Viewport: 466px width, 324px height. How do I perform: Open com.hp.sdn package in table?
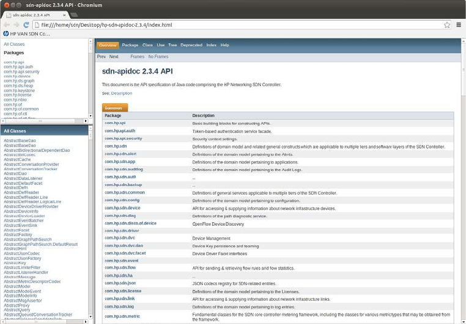[x=116, y=146]
